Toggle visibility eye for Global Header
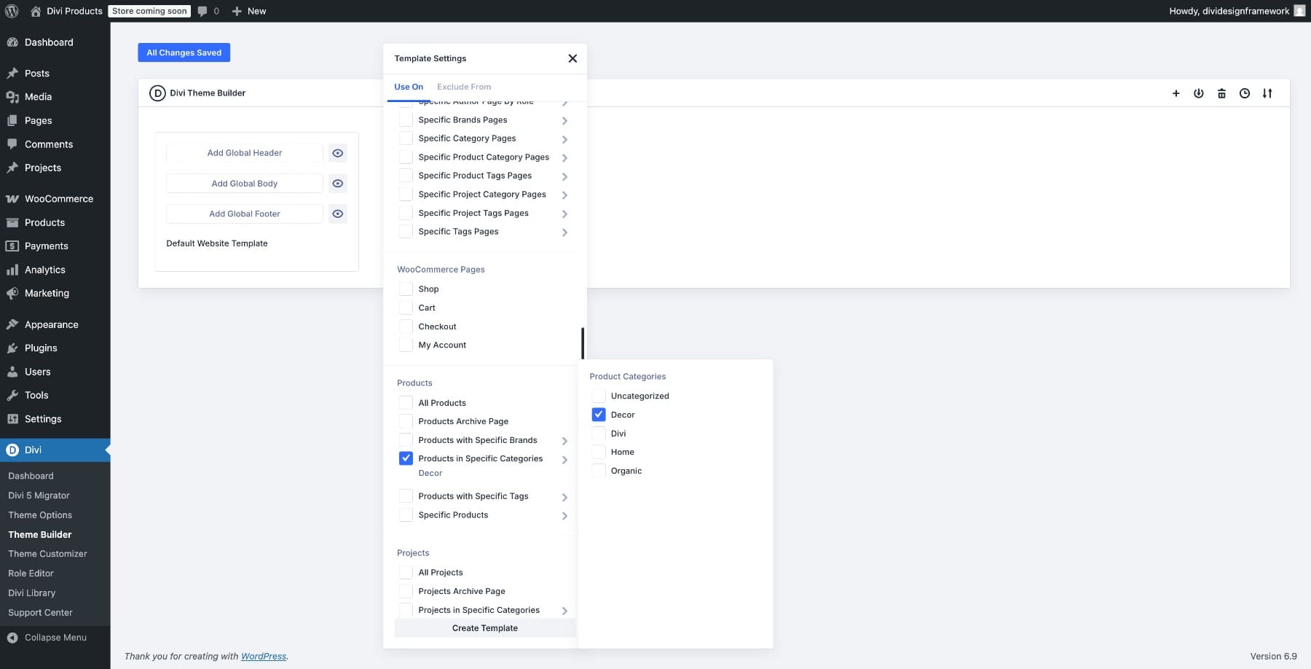 pyautogui.click(x=338, y=153)
